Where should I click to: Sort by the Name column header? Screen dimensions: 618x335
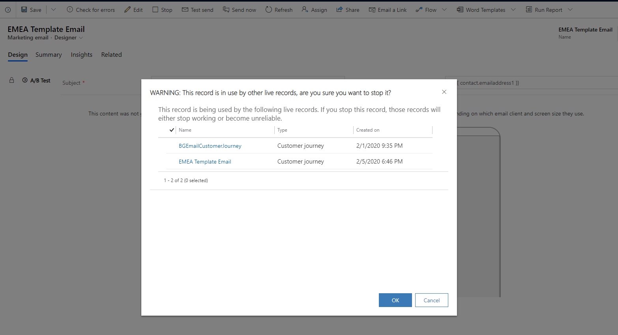pos(185,130)
